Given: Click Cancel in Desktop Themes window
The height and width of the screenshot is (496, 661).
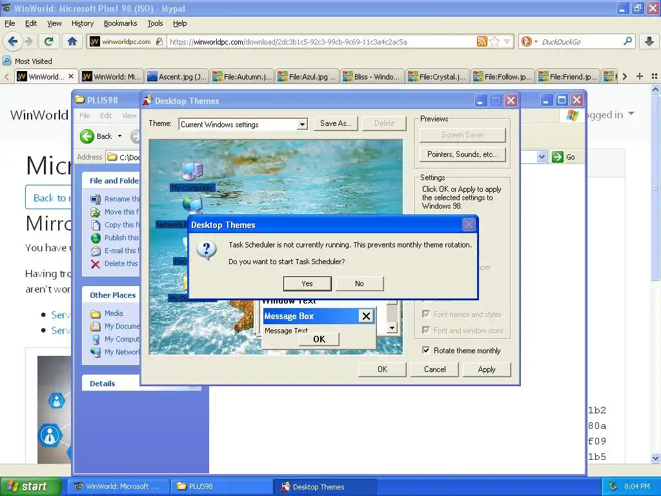Looking at the screenshot, I should click(x=434, y=369).
